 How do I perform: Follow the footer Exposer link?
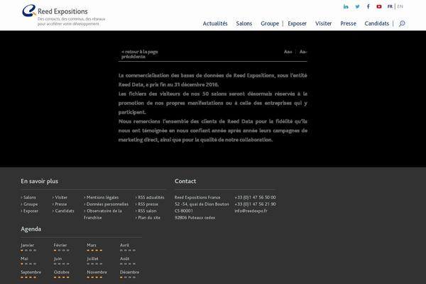click(30, 211)
